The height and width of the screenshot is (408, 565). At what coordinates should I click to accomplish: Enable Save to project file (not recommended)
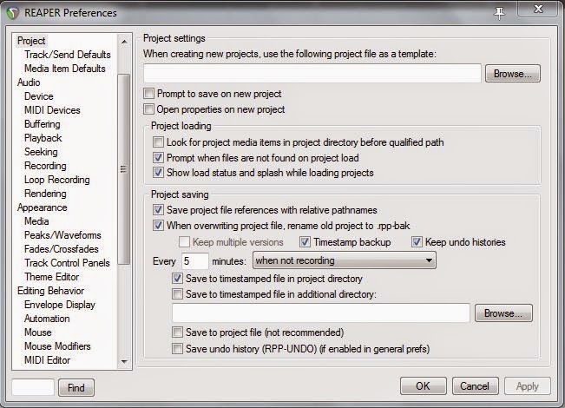[x=177, y=332]
